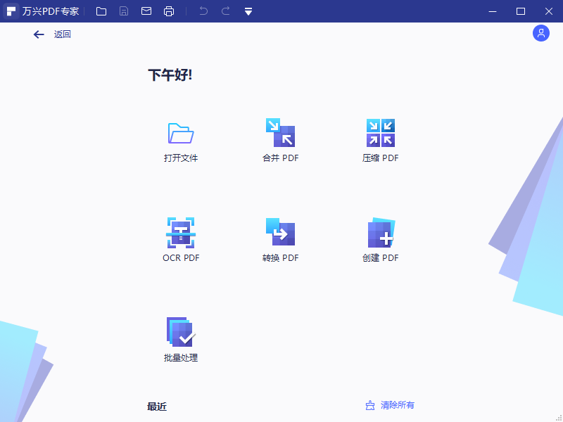The height and width of the screenshot is (422, 563).
Task: Click the broom icon beside 清除所有
Action: point(370,406)
